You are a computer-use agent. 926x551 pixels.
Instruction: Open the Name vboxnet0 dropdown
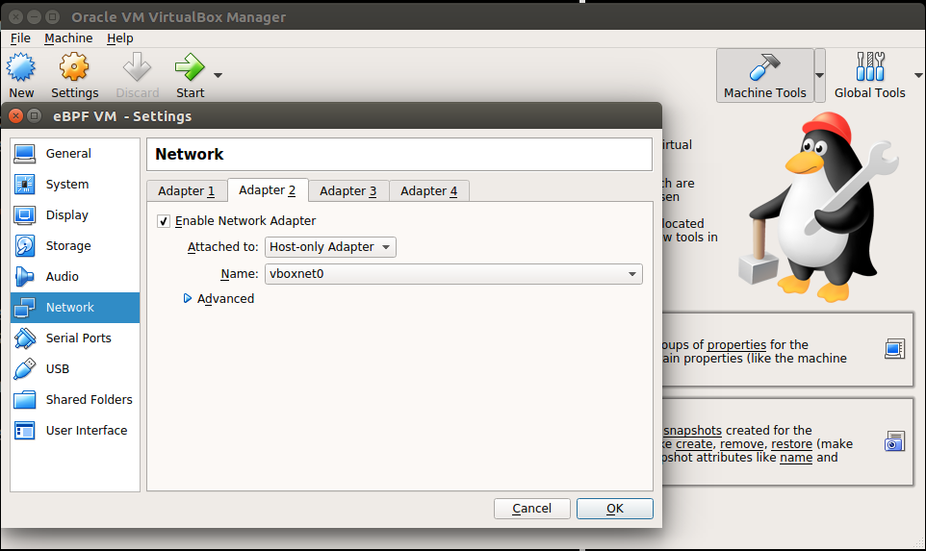(x=453, y=274)
